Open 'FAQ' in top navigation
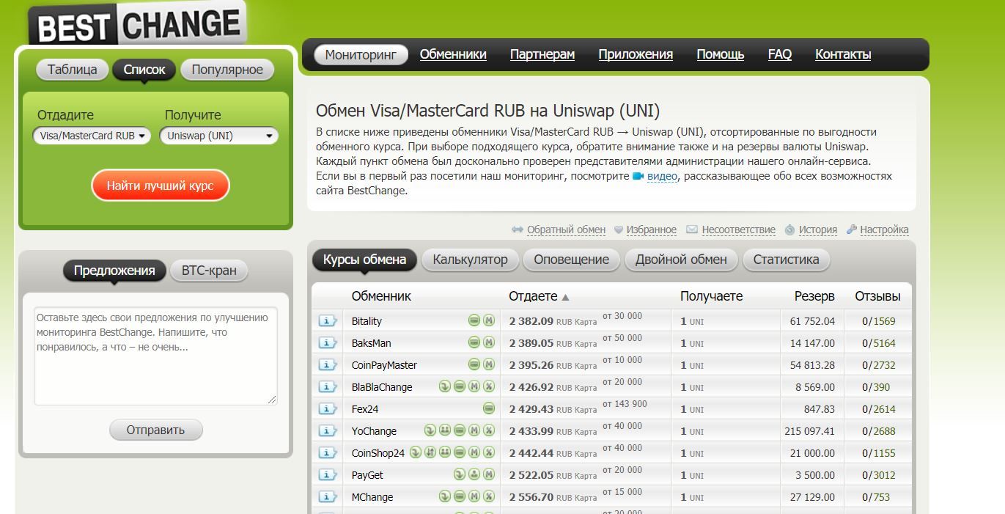The height and width of the screenshot is (514, 1005). [780, 54]
